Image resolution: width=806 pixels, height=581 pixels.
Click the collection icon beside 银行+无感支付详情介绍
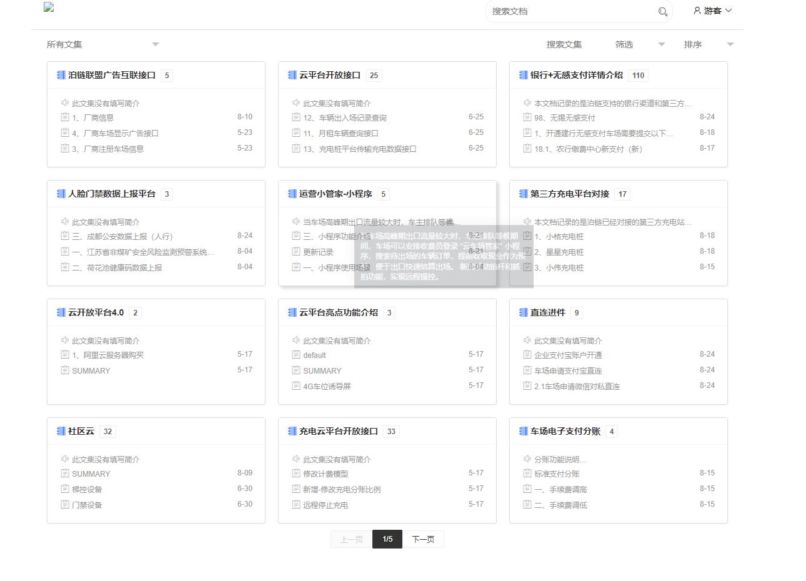pyautogui.click(x=523, y=75)
